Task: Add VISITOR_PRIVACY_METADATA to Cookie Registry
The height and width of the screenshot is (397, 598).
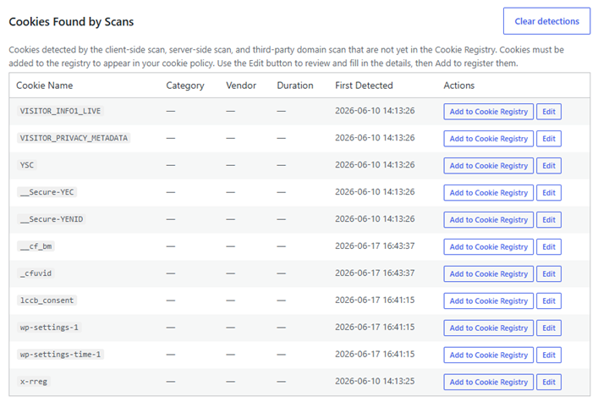Action: coord(489,139)
